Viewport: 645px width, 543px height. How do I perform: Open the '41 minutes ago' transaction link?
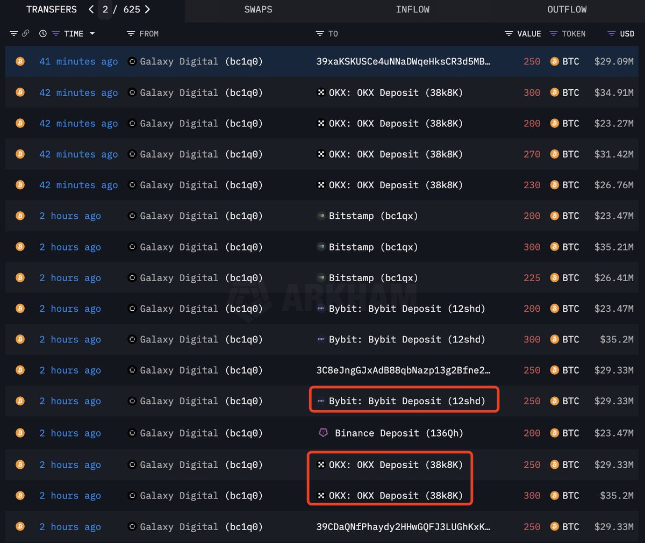coord(78,61)
